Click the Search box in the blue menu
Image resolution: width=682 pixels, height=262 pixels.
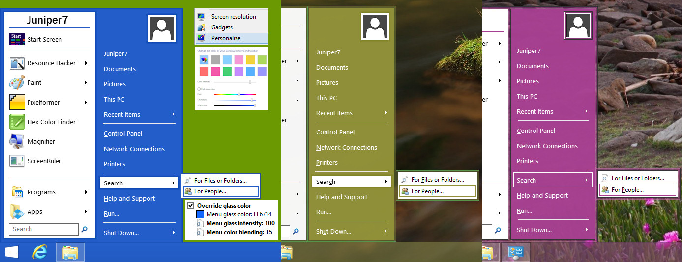43,229
